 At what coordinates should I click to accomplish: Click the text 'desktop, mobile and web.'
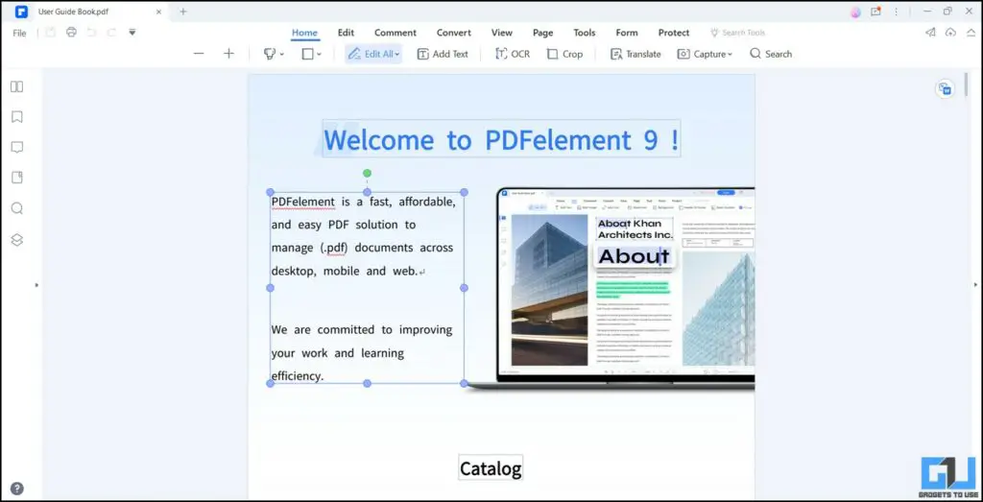point(345,272)
